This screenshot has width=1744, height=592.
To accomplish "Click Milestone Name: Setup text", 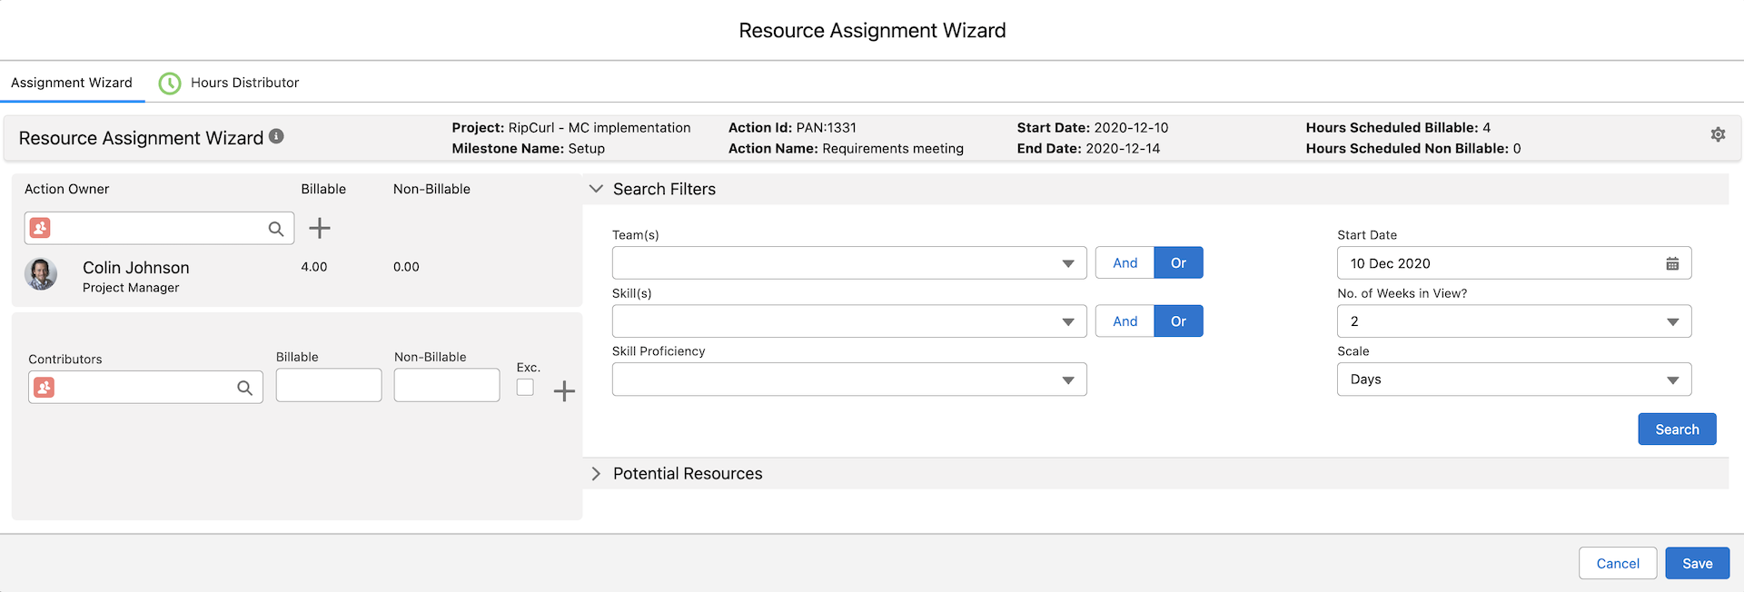I will point(528,149).
